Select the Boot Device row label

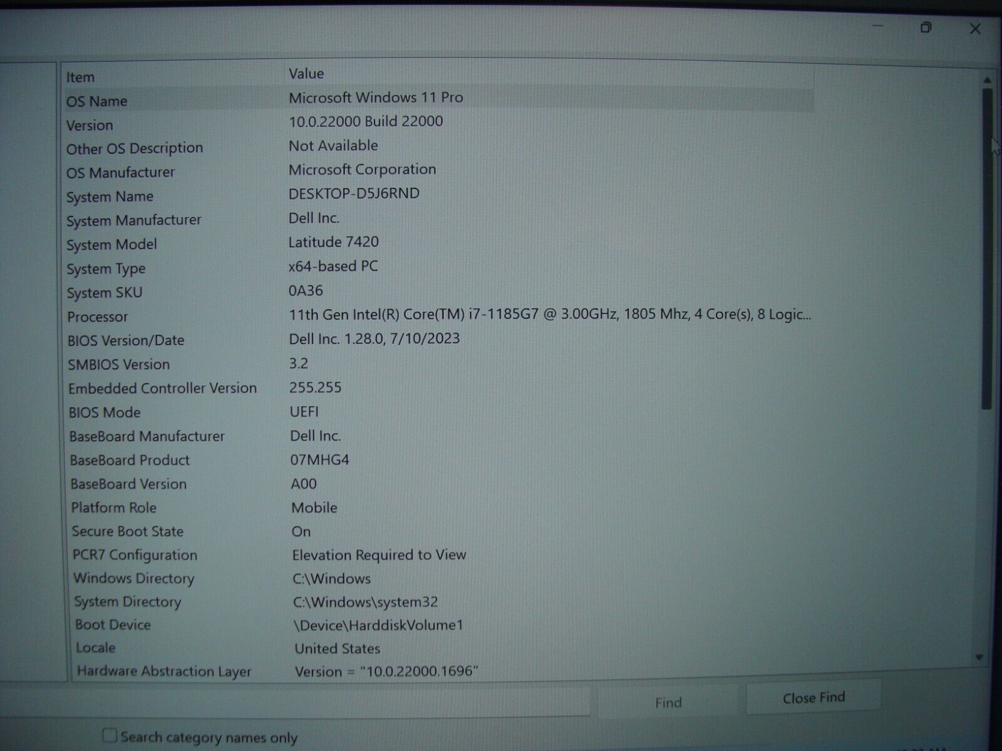point(113,625)
